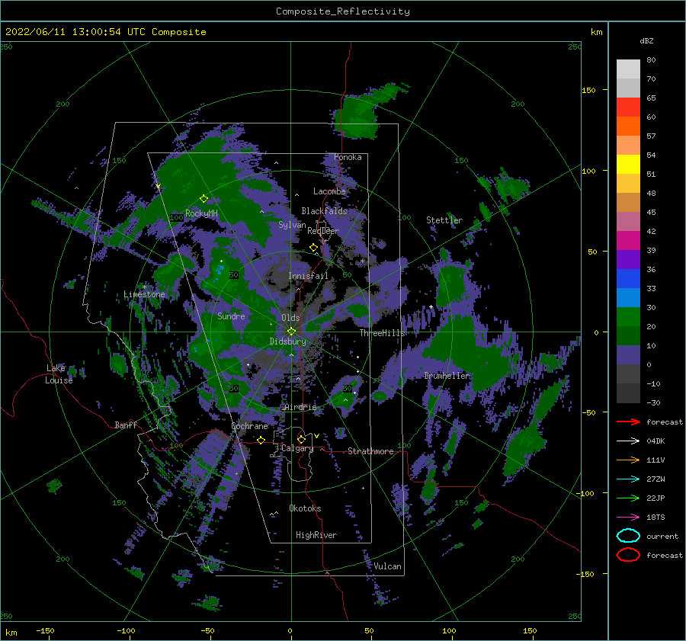Click the Okotoks city label
The width and height of the screenshot is (686, 641).
[x=305, y=508]
